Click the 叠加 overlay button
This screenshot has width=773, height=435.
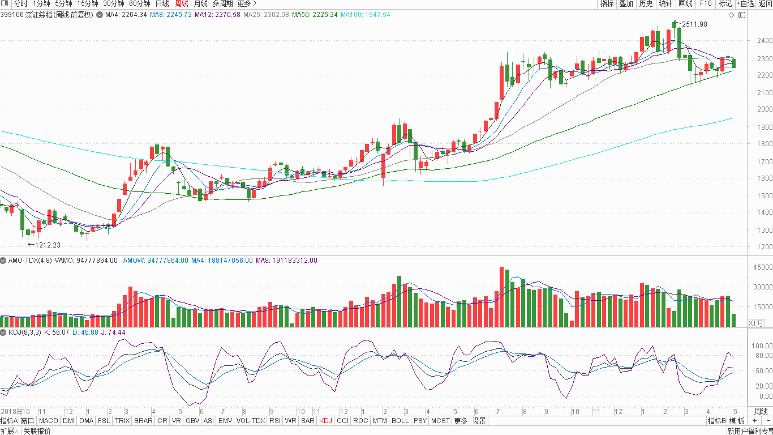point(626,3)
